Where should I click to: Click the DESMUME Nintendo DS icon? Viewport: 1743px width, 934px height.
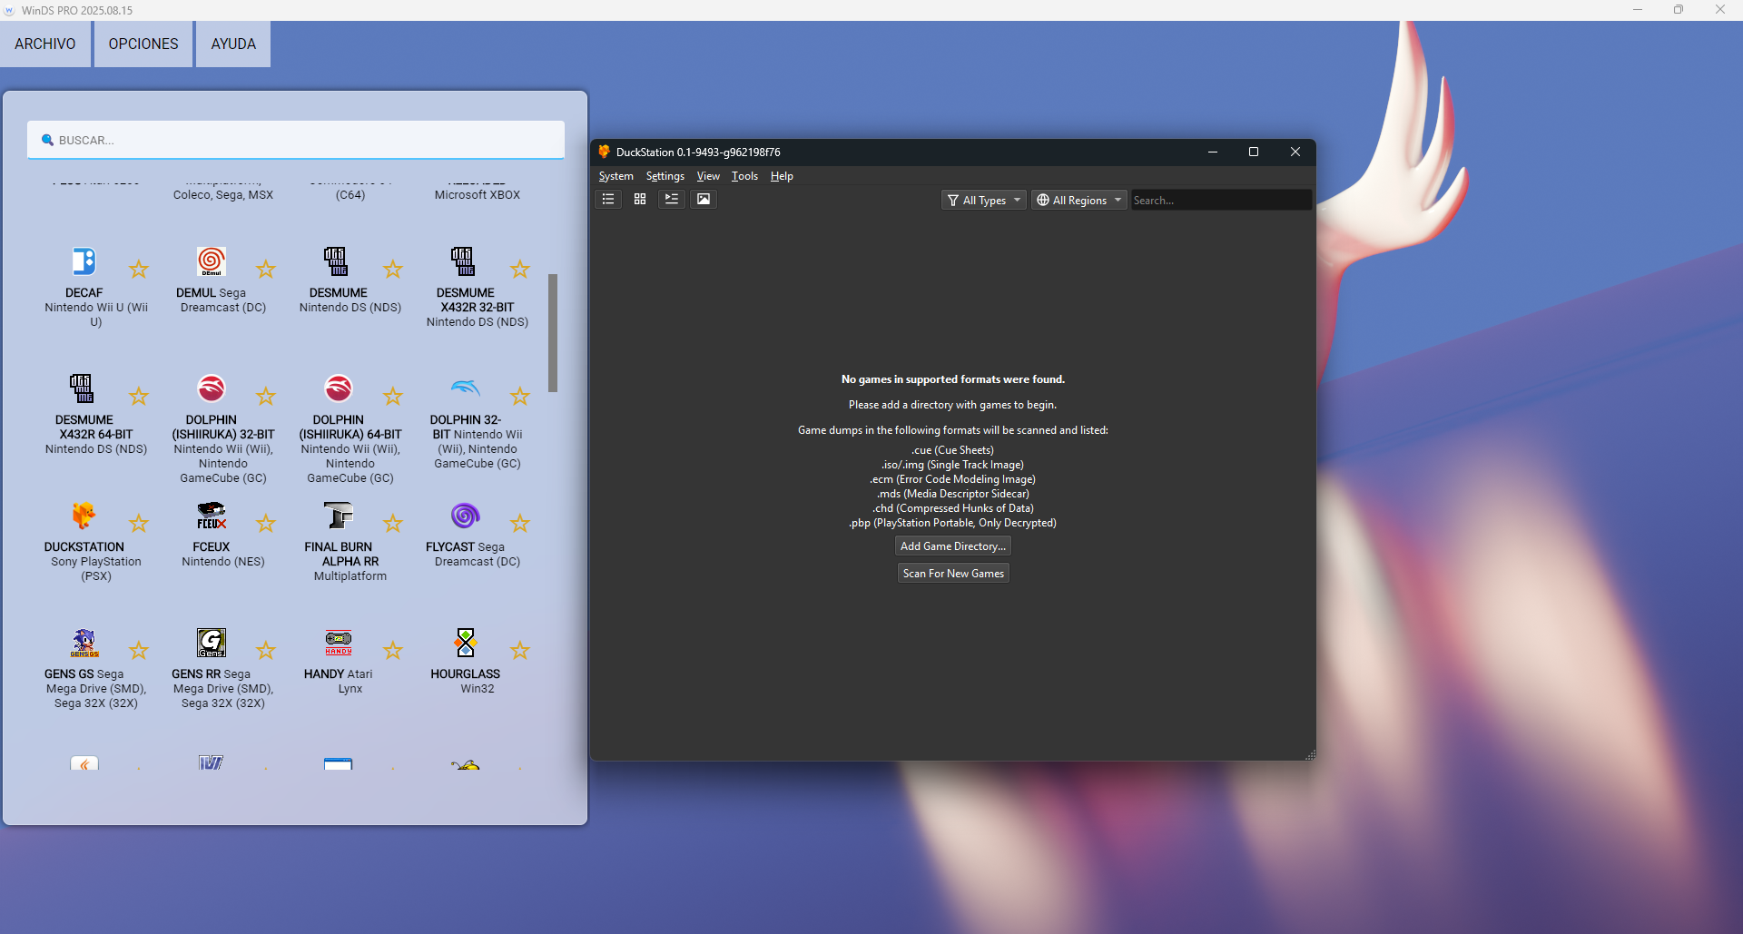[338, 261]
